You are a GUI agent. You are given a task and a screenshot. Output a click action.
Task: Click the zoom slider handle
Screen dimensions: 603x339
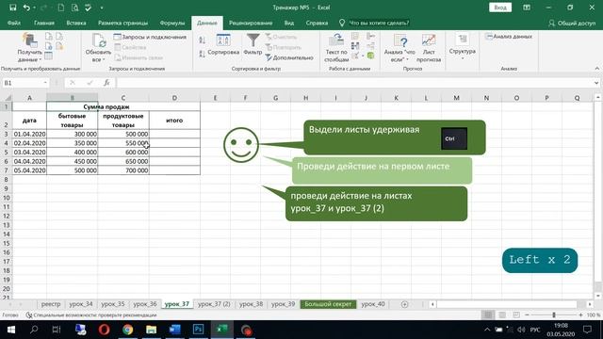tap(554, 315)
